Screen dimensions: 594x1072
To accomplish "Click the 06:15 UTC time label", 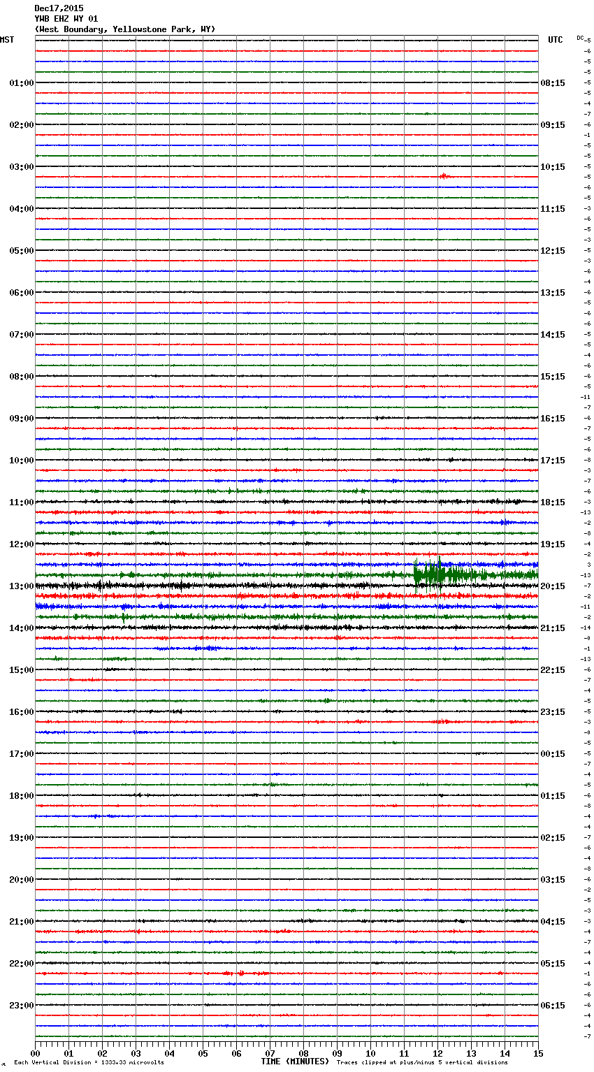I will click(553, 1006).
